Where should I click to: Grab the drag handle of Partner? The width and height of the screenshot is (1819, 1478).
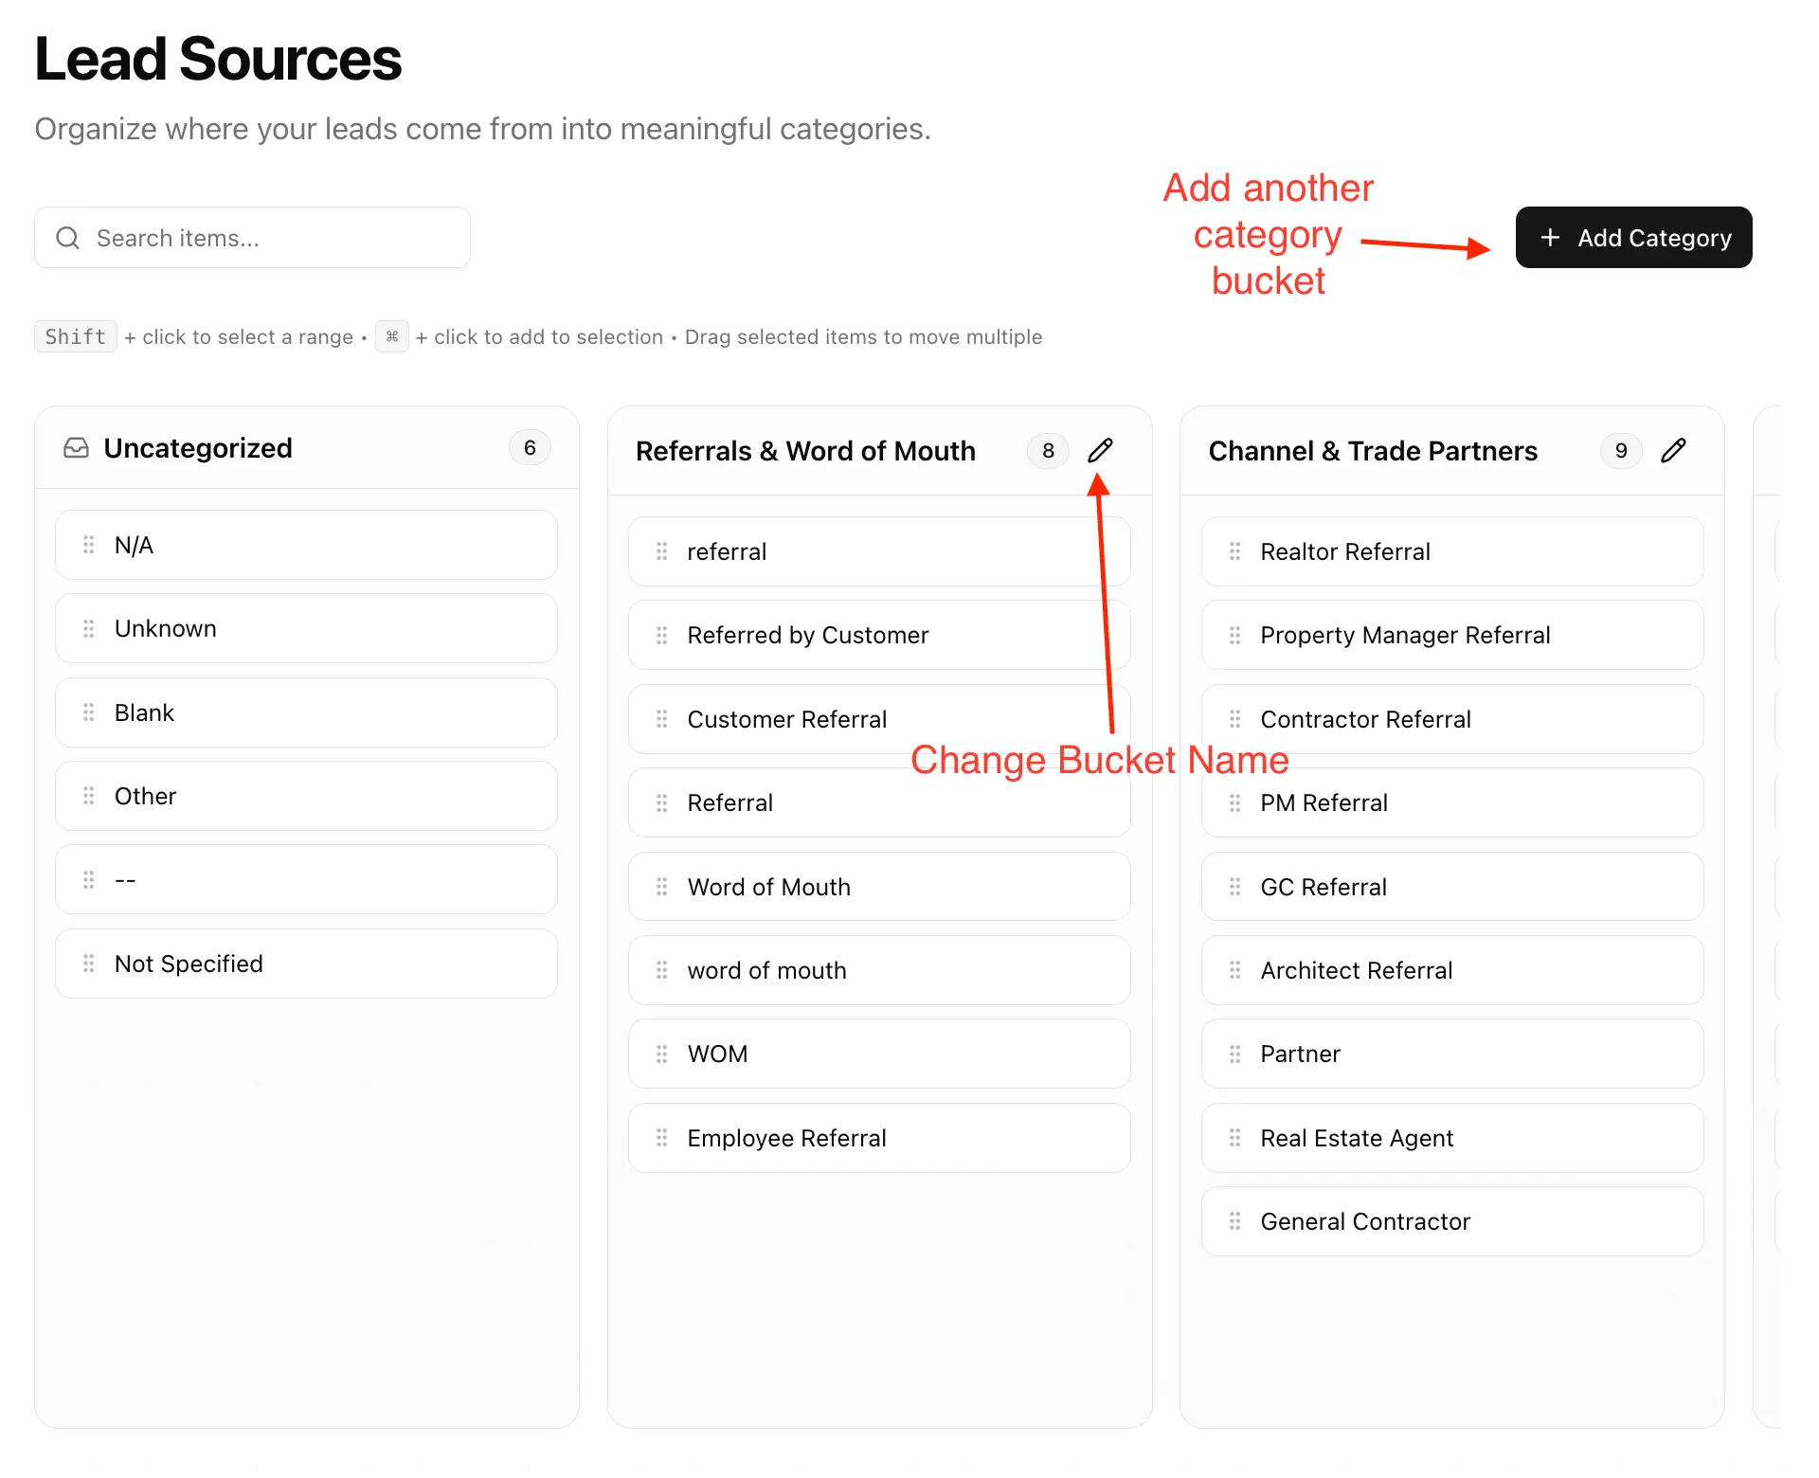[x=1234, y=1054]
